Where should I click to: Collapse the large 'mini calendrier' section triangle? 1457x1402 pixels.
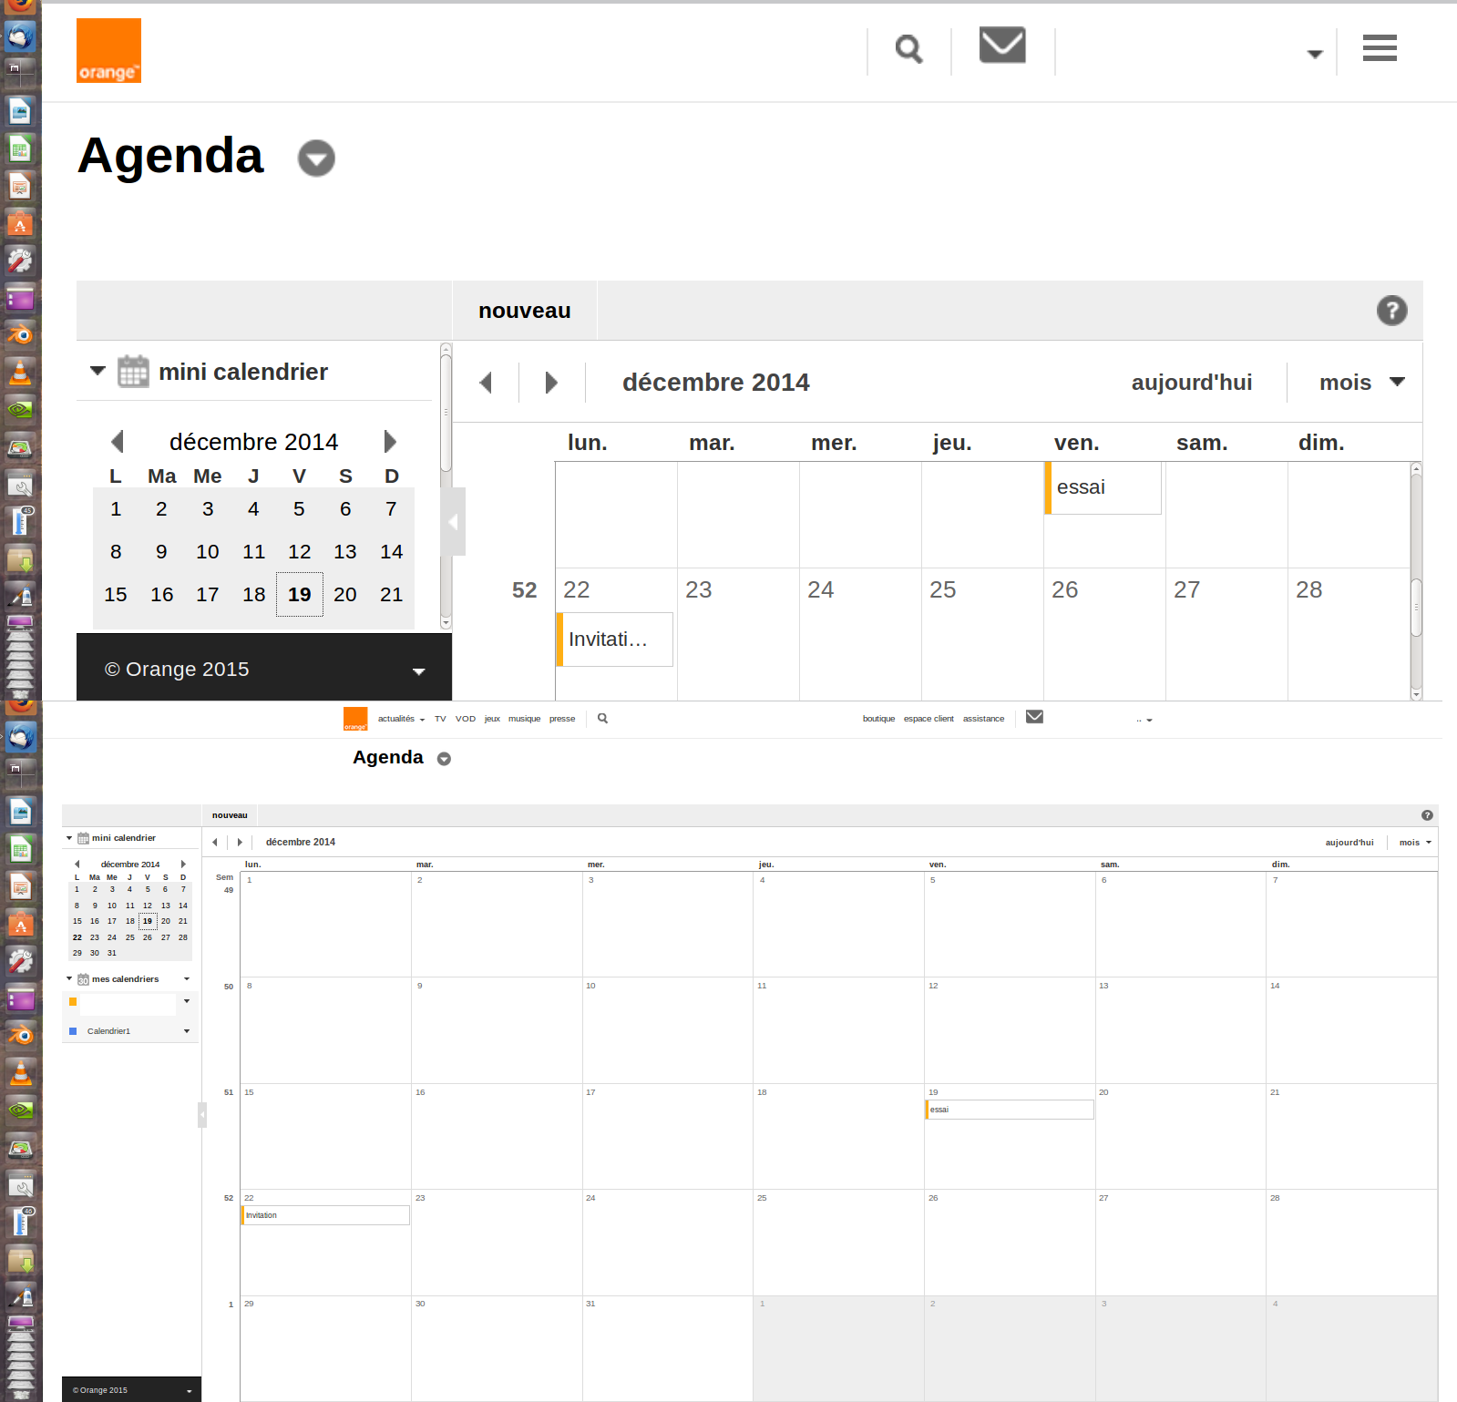click(x=97, y=371)
